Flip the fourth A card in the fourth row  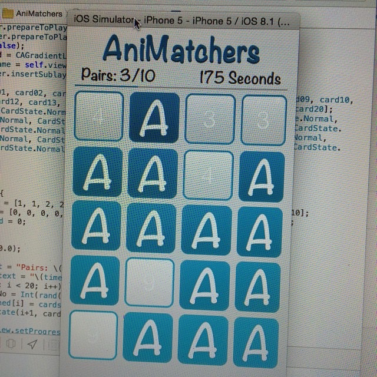pyautogui.click(x=258, y=287)
